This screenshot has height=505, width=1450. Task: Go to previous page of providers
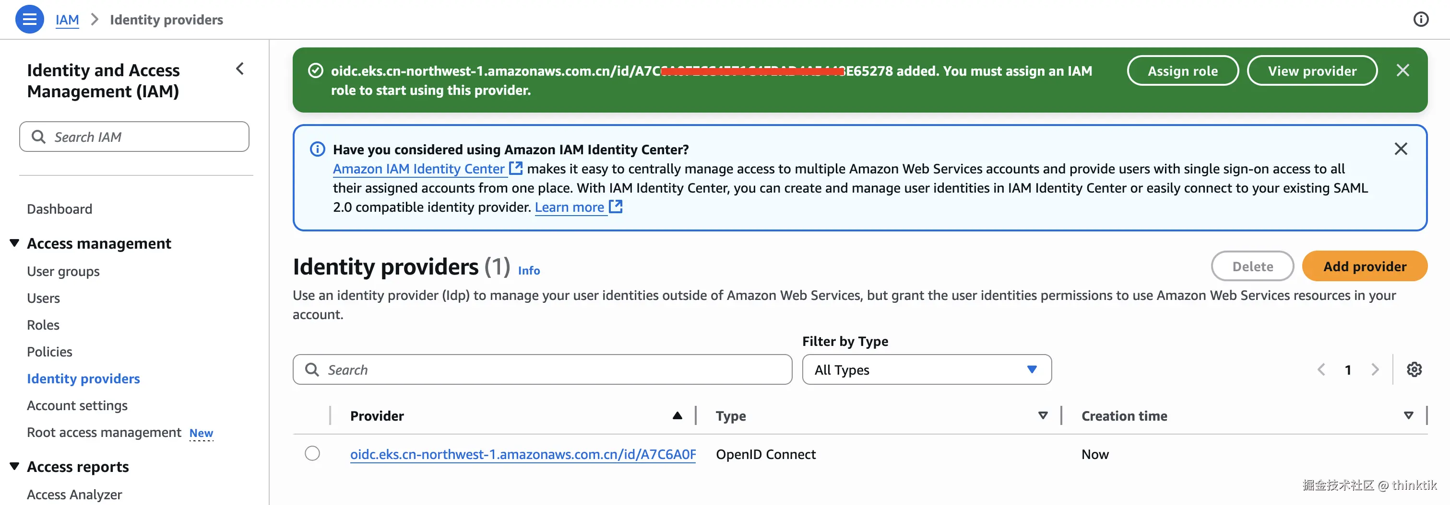(x=1321, y=369)
